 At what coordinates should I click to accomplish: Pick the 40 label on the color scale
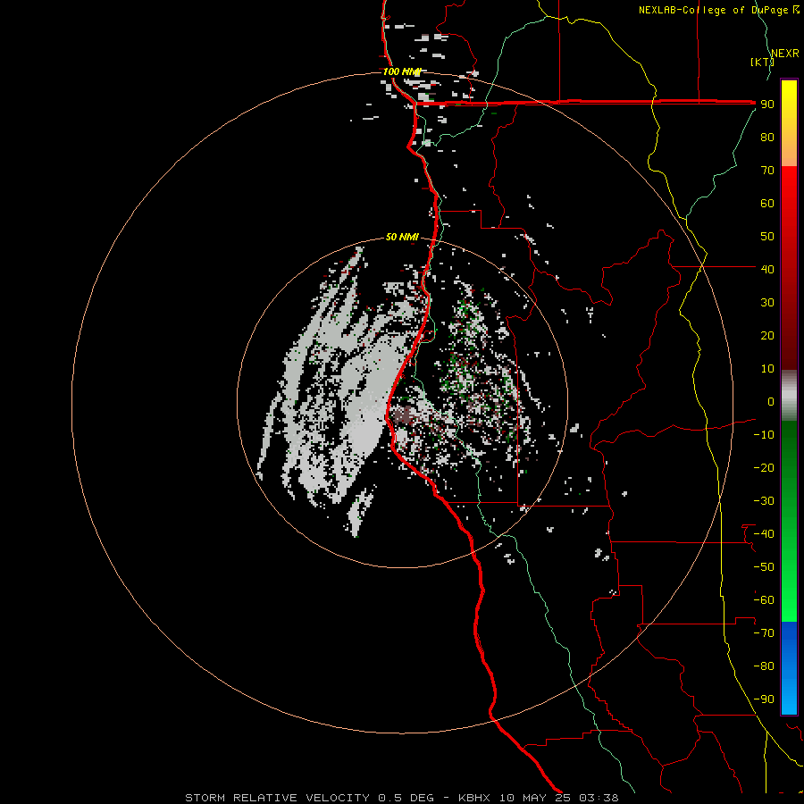(x=767, y=269)
